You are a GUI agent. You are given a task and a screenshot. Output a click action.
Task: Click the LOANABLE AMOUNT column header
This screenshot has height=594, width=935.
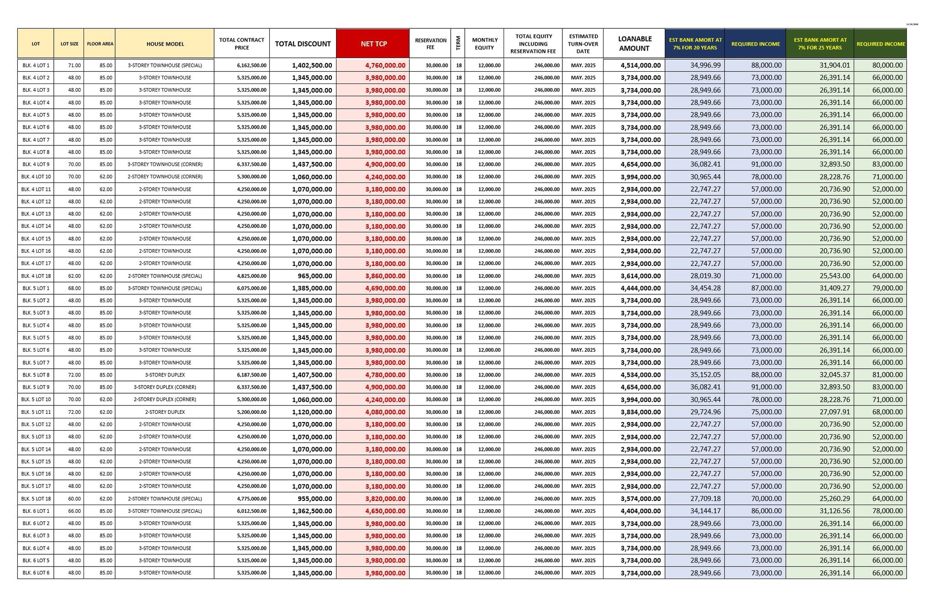pos(634,44)
